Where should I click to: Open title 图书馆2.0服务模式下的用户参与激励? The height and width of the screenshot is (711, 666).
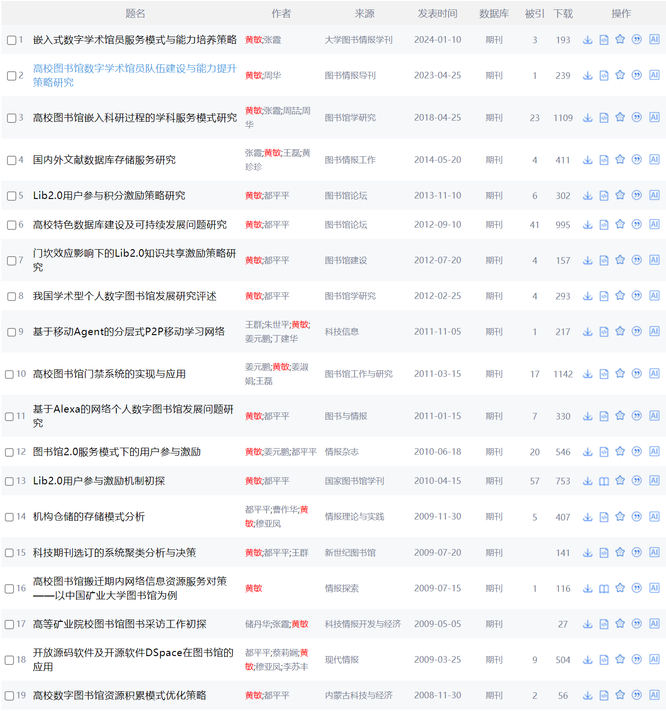click(117, 451)
